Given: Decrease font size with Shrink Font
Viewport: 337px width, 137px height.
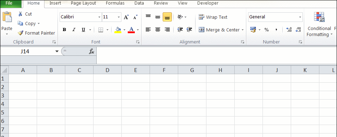Looking at the screenshot, I should tap(136, 17).
